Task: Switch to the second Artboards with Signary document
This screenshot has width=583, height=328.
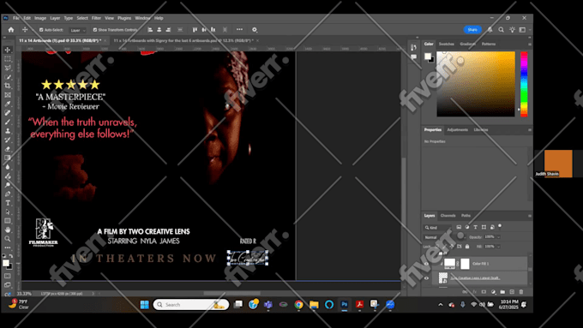Action: (x=183, y=40)
